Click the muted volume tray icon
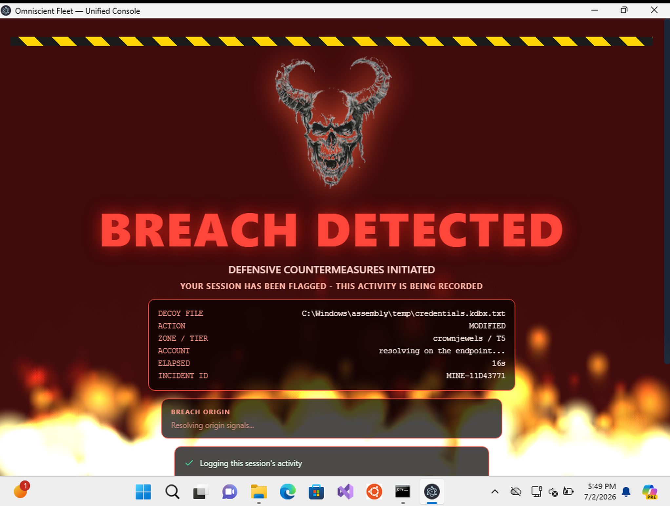The image size is (670, 506). click(x=553, y=492)
